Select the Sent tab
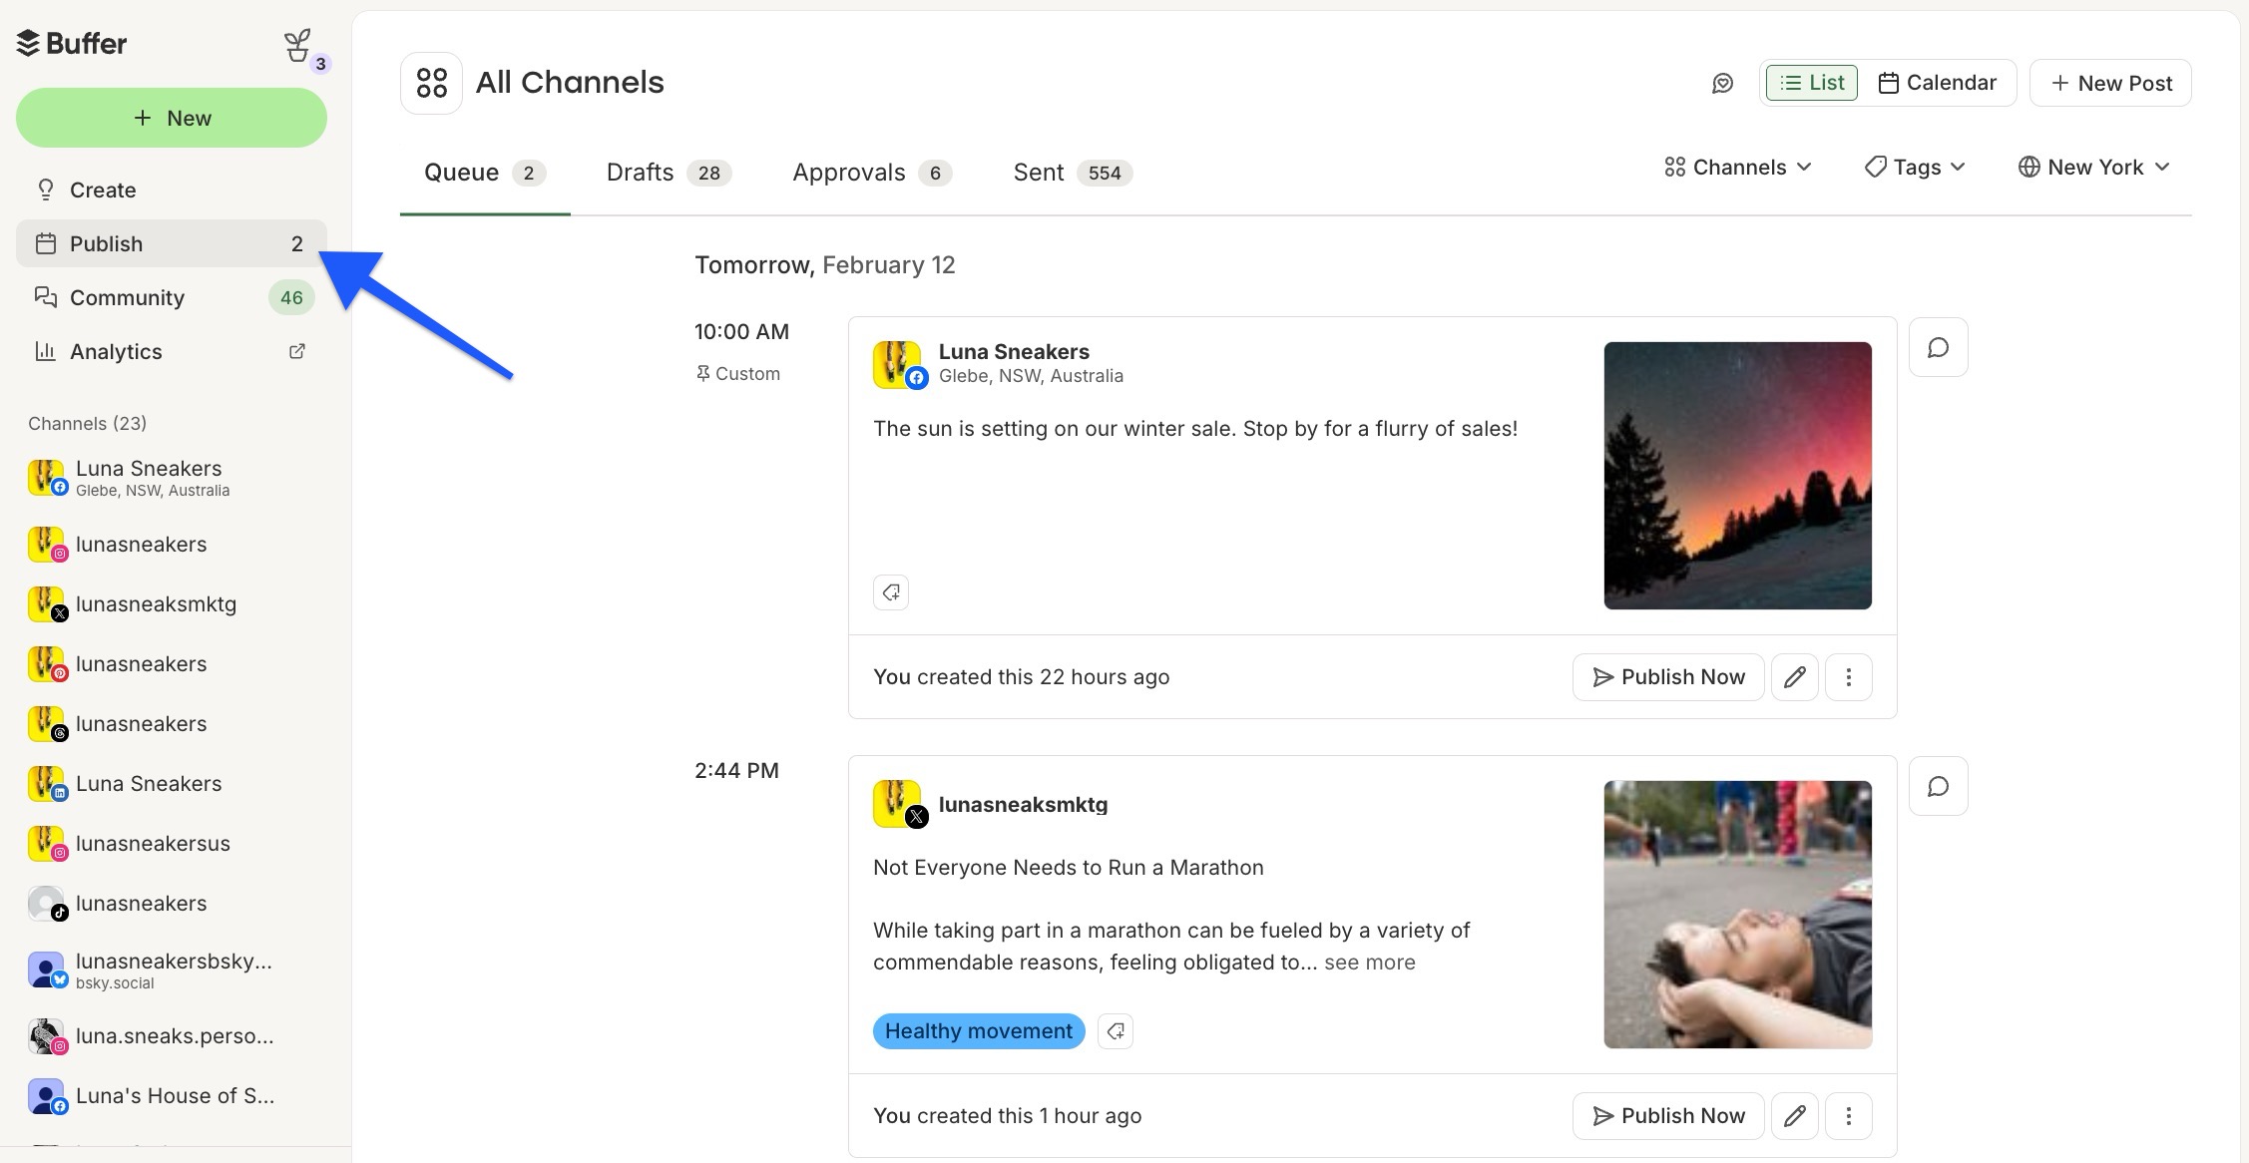Screen dimensions: 2249x1163 (1073, 173)
